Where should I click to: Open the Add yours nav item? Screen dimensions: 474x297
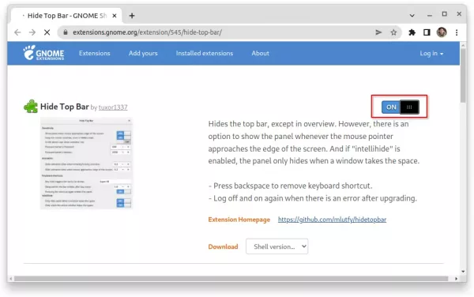pos(143,53)
